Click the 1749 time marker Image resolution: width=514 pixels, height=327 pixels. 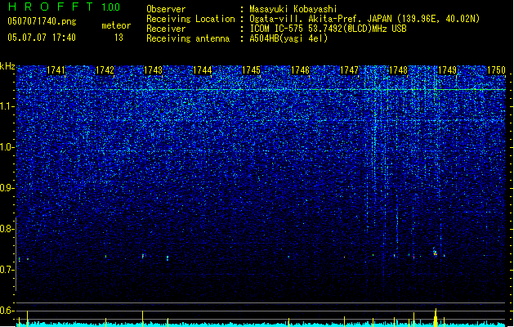click(448, 70)
